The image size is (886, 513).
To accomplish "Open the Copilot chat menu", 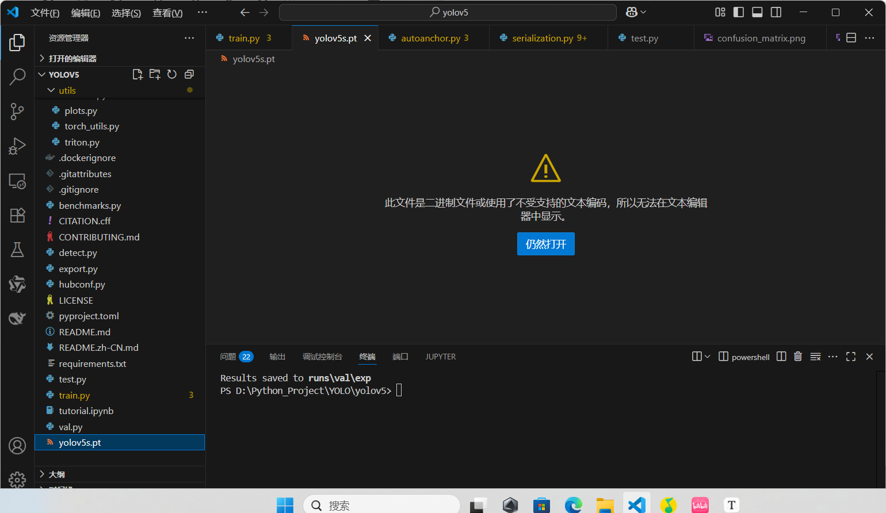I will (636, 12).
